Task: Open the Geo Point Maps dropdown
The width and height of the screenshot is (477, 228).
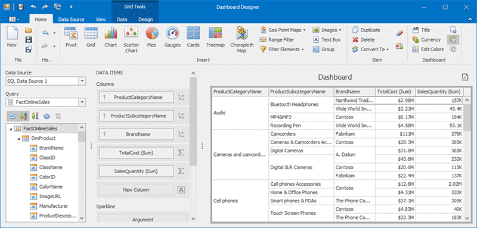Action: click(x=303, y=30)
